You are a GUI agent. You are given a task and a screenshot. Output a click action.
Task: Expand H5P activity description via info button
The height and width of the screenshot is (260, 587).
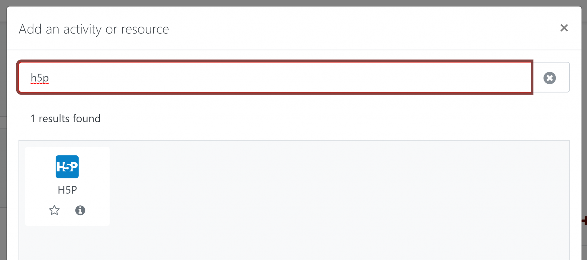pyautogui.click(x=80, y=210)
